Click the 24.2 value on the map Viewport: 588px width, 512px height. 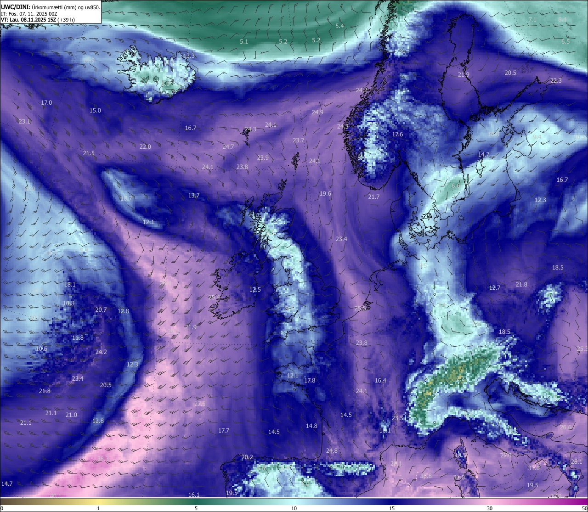coord(101,352)
